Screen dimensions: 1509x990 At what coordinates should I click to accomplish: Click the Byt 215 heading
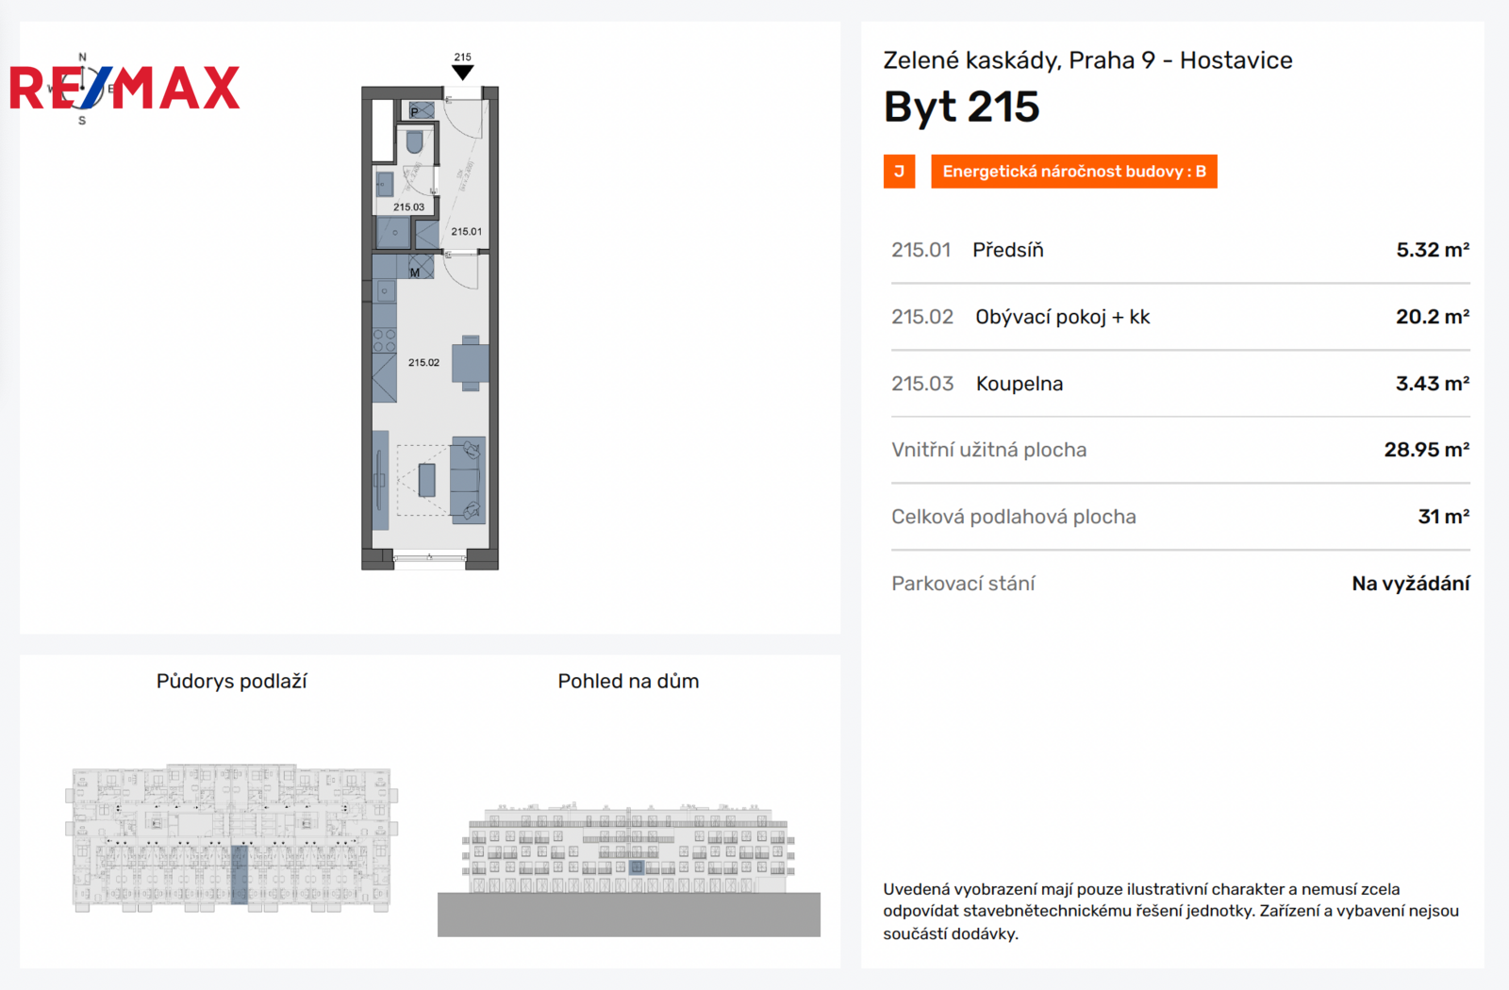[x=961, y=107]
